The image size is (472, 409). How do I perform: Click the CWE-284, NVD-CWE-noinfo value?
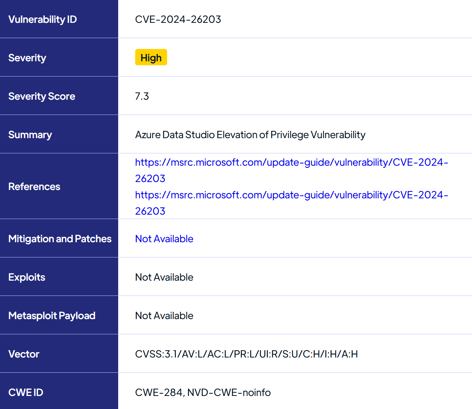[x=203, y=392]
